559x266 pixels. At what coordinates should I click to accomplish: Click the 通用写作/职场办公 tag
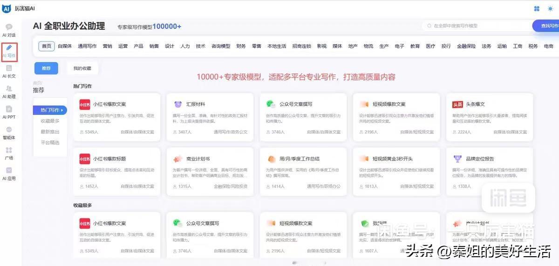(x=324, y=186)
